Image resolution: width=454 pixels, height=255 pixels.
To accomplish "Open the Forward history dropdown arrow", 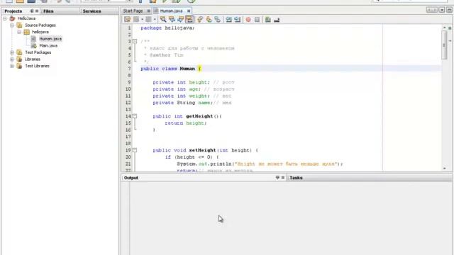I will coord(155,19).
